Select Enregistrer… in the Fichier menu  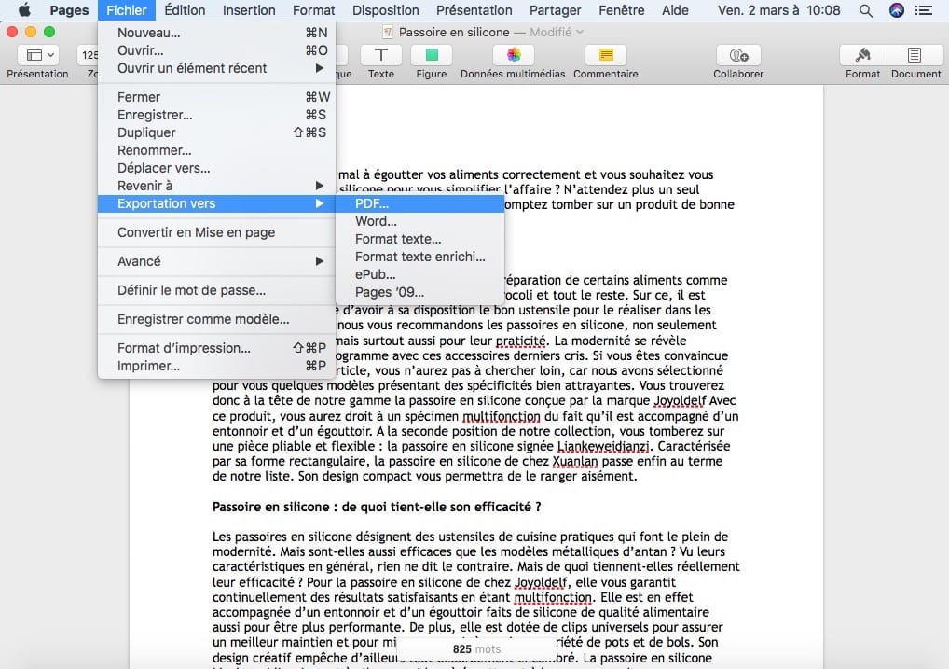point(216,115)
